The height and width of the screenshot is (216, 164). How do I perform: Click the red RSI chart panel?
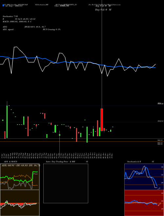pyautogui.click(x=144, y=203)
